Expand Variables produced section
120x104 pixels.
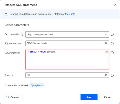point(6,85)
